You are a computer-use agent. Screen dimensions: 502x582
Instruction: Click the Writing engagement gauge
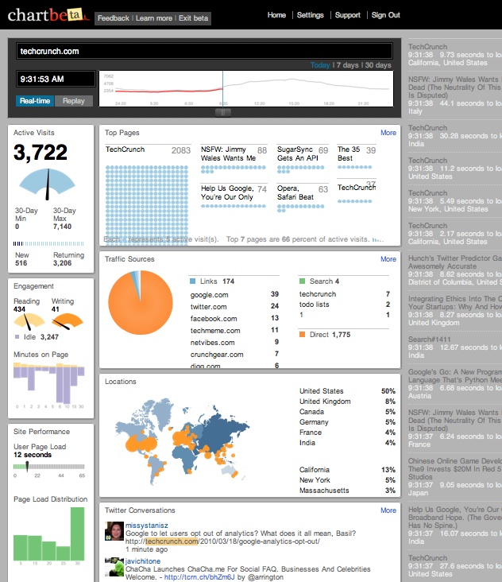(67, 321)
